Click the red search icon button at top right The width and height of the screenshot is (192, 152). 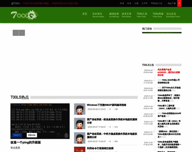tap(179, 3)
